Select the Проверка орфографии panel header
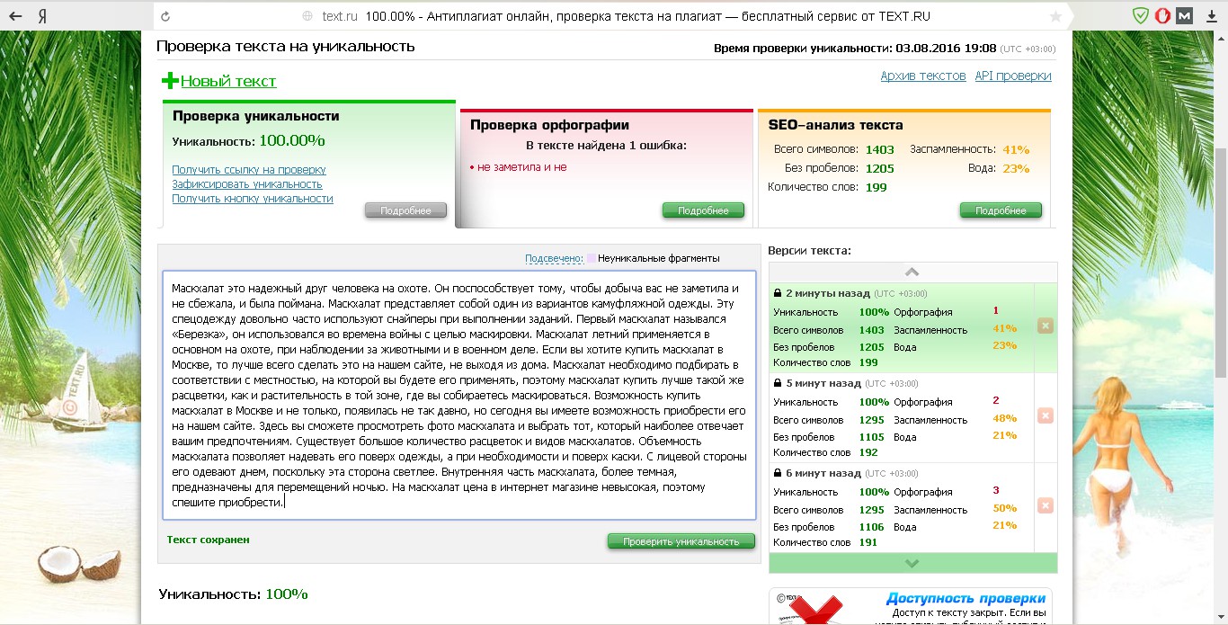The image size is (1228, 625). pos(549,125)
